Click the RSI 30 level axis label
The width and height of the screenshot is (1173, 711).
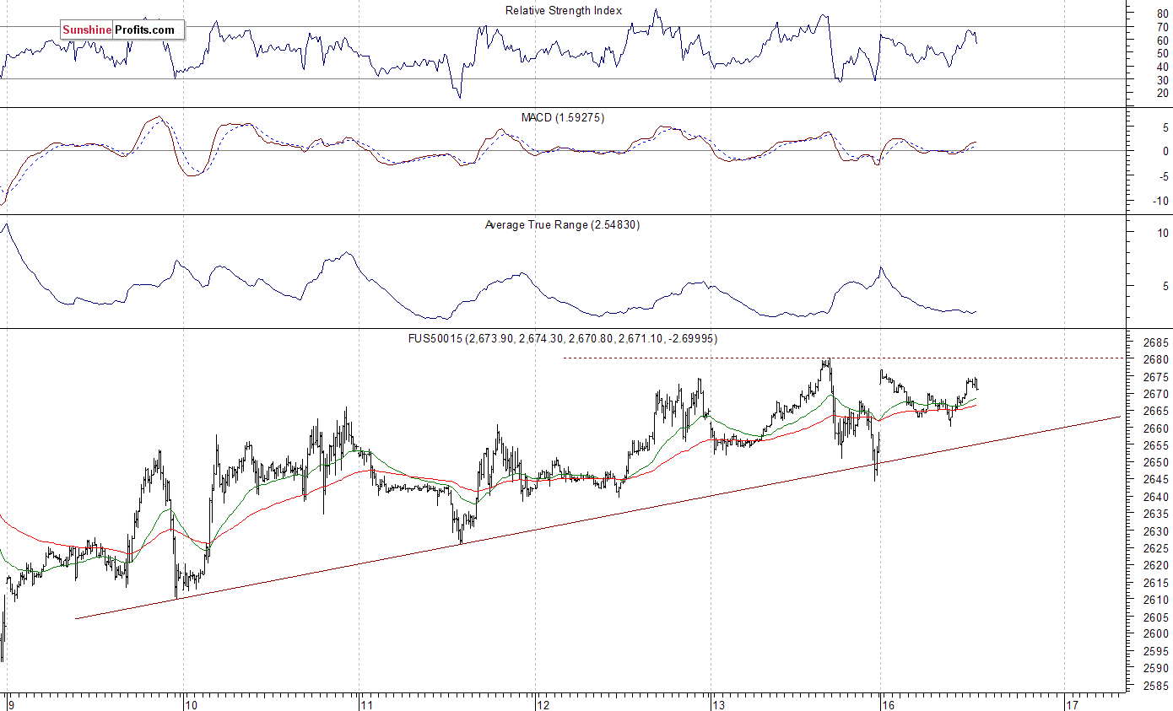pyautogui.click(x=1163, y=79)
